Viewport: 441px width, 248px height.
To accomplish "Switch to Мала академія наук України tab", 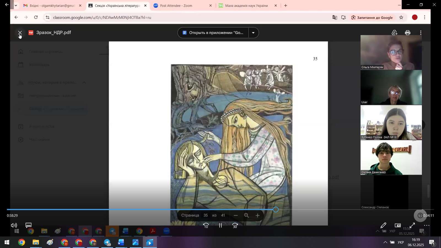I will click(x=246, y=6).
